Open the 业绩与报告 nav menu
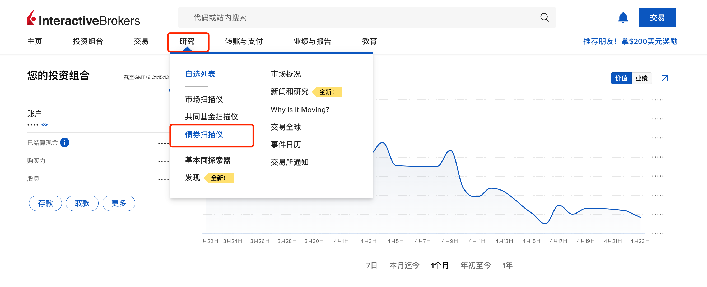The image size is (707, 287). (312, 41)
